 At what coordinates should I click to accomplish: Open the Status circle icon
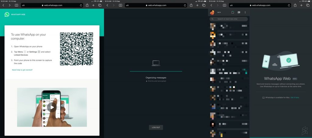pyautogui.click(x=232, y=12)
